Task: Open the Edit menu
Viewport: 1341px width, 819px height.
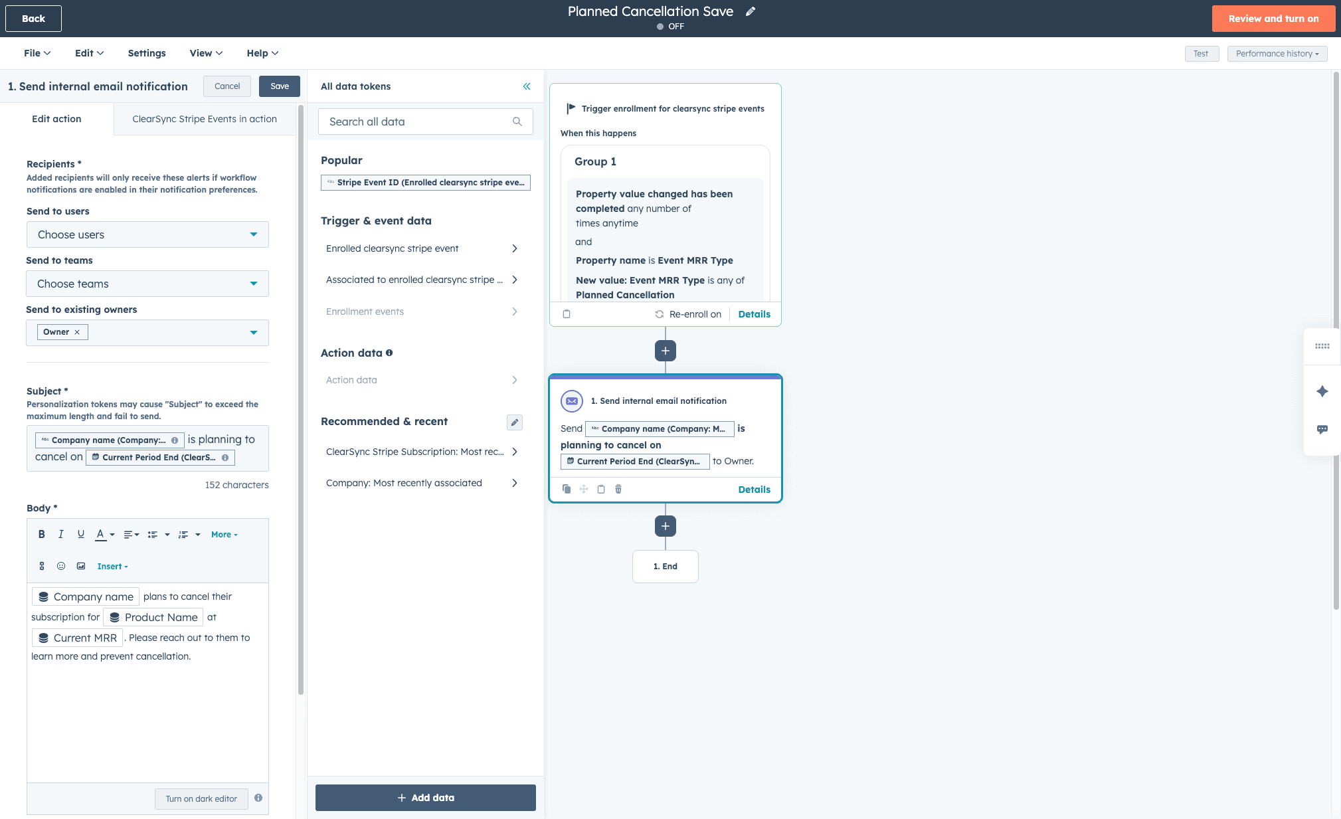Action: (x=89, y=53)
